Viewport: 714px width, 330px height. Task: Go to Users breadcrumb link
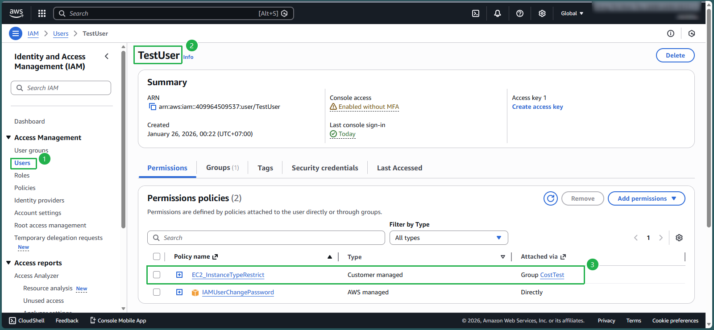tap(61, 33)
